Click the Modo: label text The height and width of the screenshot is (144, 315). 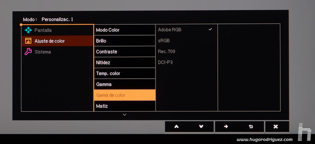[30, 20]
